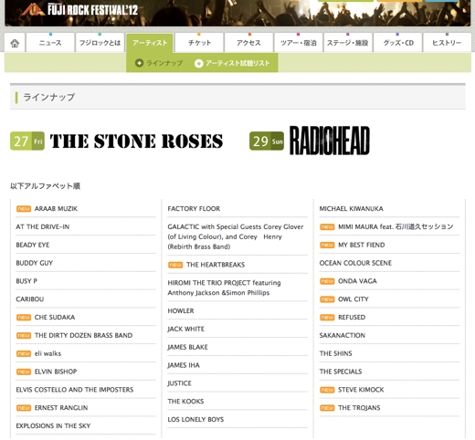Open the MY BEST FIEND link
Viewport: 475px width, 440px height.
point(362,245)
